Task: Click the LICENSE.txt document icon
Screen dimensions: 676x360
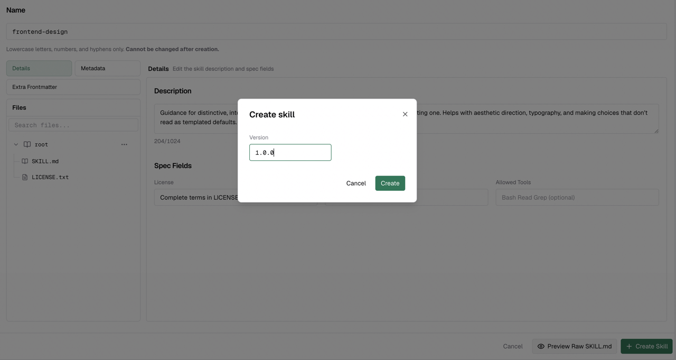Action: point(25,177)
